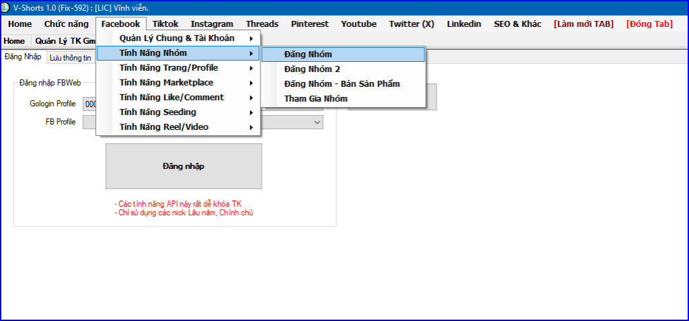
Task: Open the FB Profile dropdown arrow
Action: click(317, 122)
